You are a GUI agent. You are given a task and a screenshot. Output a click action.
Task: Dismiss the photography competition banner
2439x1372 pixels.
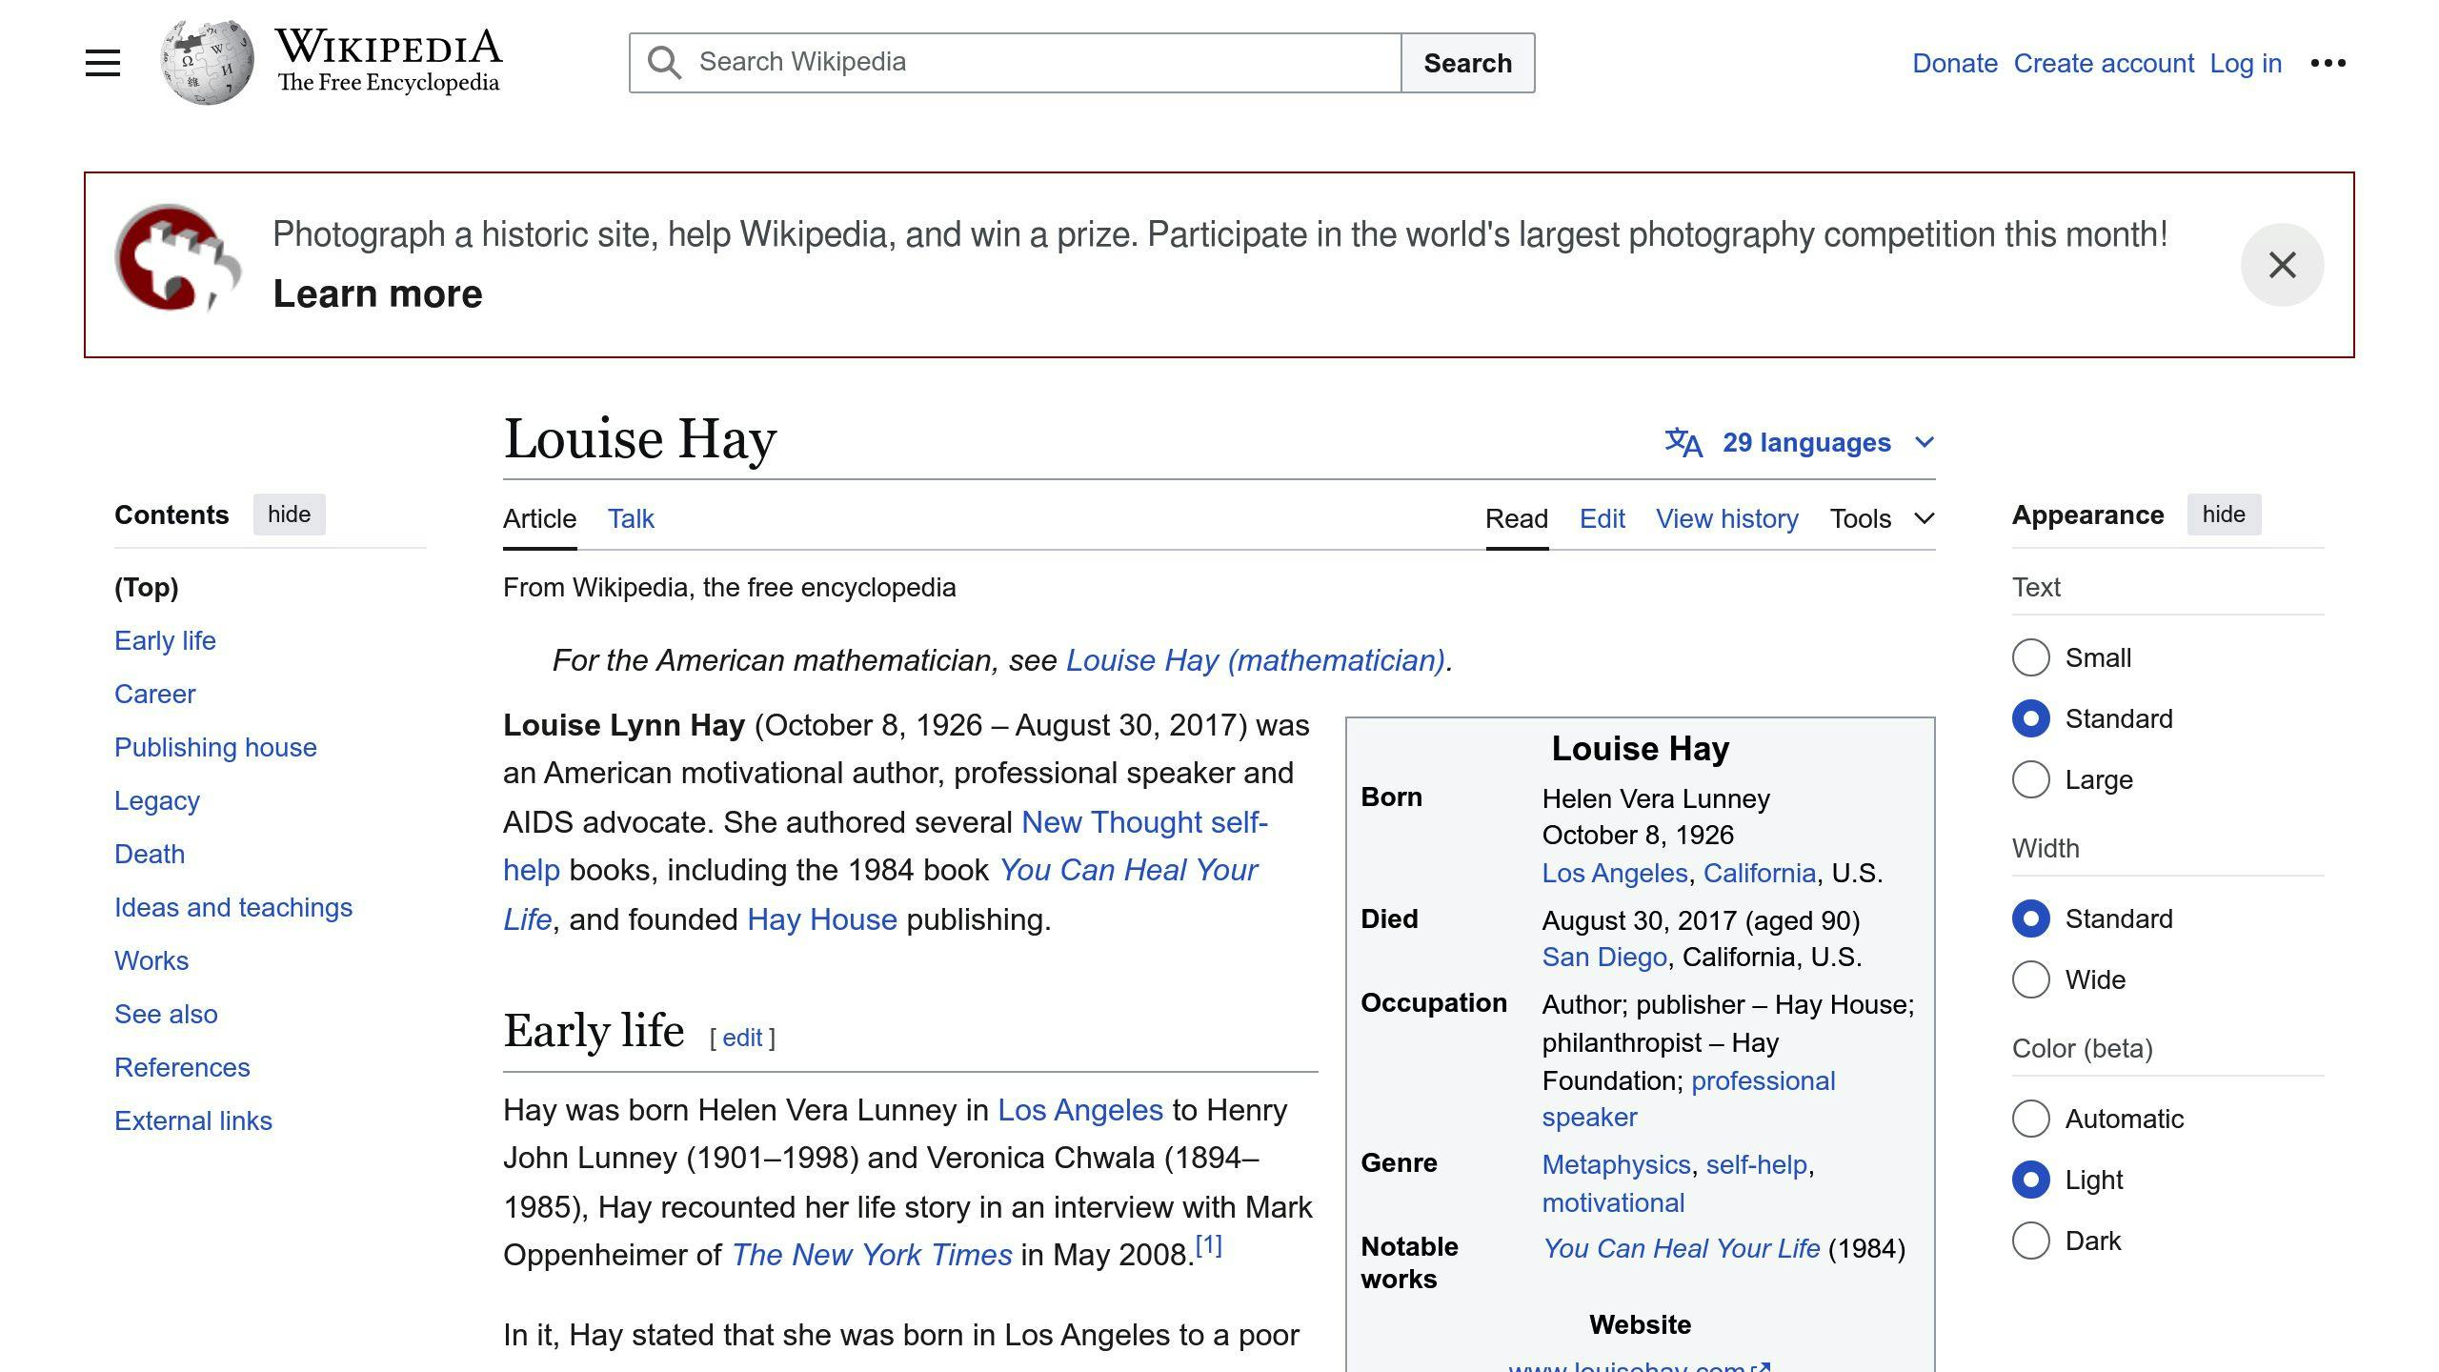click(x=2282, y=265)
